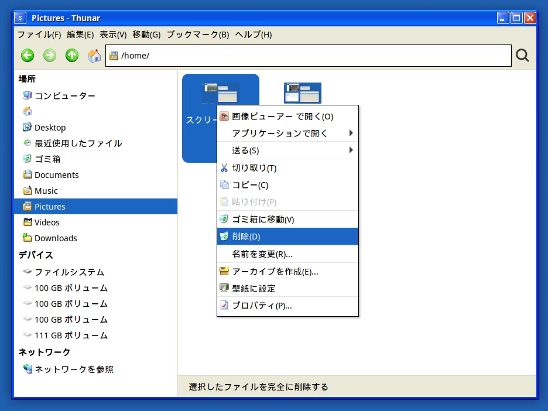
Task: Open the Home folder from toolbar
Action: [x=94, y=56]
